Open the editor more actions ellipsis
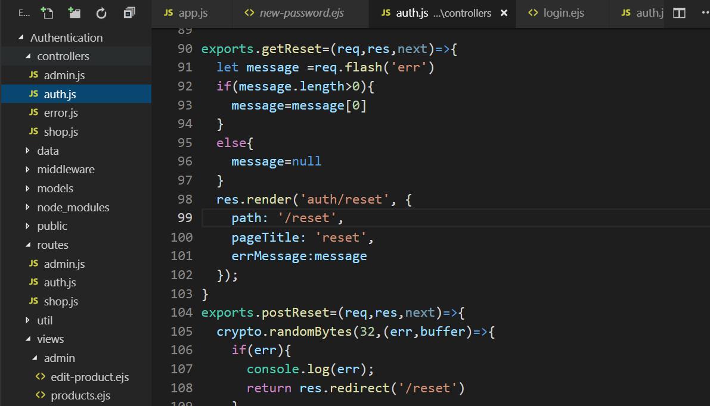The height and width of the screenshot is (406, 710). pos(705,13)
